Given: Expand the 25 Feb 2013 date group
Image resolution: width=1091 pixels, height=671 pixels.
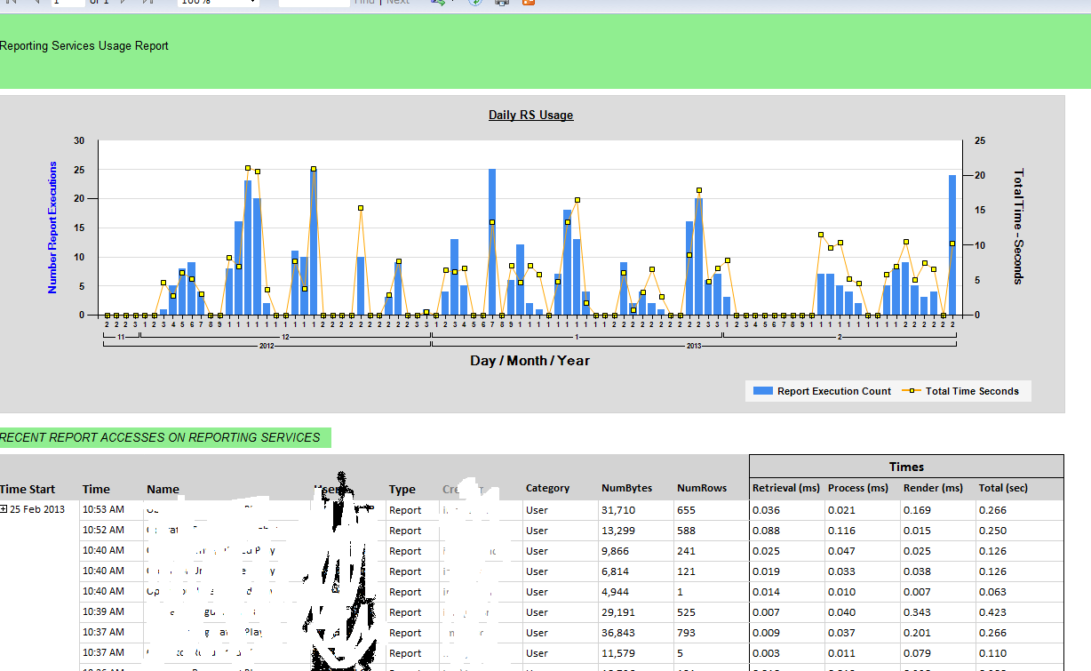Looking at the screenshot, I should (x=4, y=509).
